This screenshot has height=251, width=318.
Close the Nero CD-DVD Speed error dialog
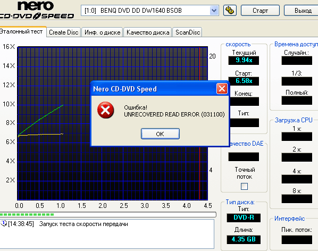[222, 89]
